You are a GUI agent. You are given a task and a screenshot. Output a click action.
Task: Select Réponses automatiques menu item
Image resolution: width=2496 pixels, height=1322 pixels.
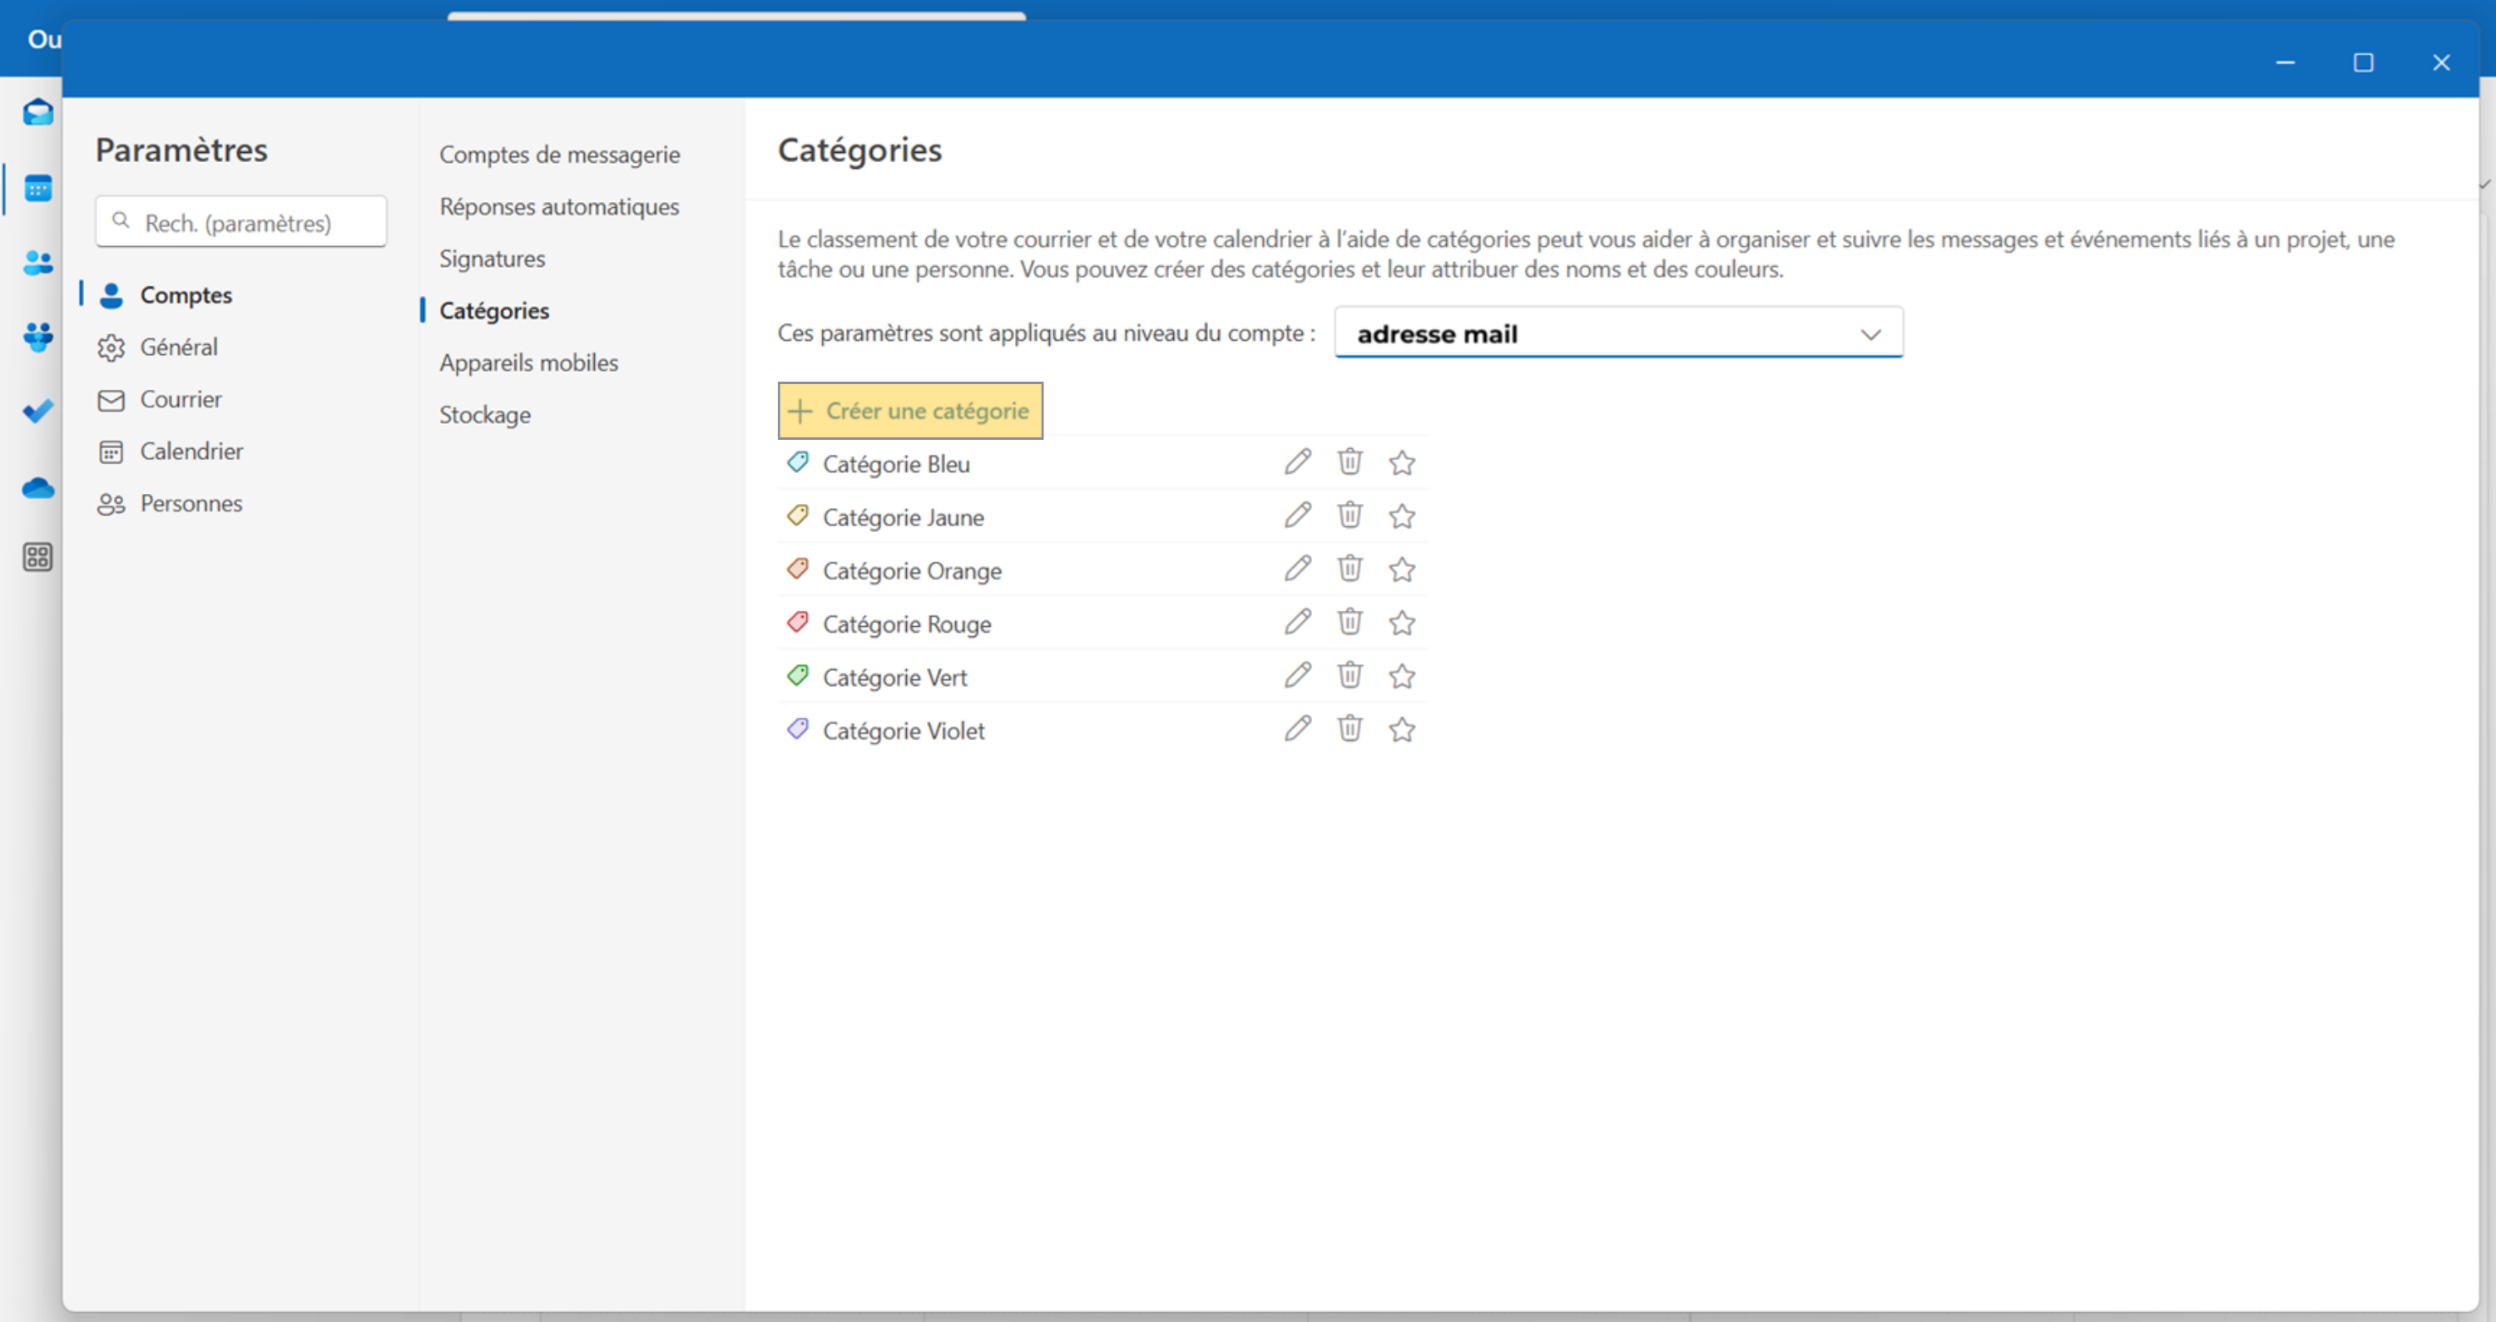point(558,206)
